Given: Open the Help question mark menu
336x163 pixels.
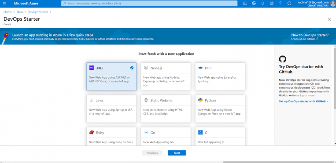Looking at the screenshot, I should click(280, 4).
